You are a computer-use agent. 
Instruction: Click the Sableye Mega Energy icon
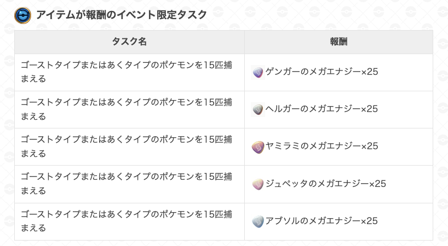click(258, 147)
